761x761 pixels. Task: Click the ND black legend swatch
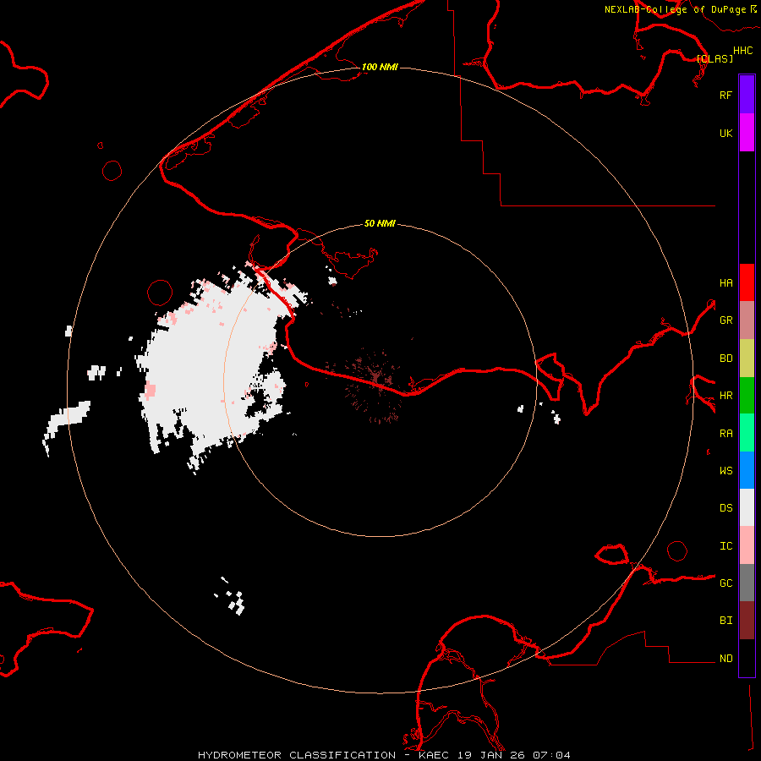tap(747, 658)
